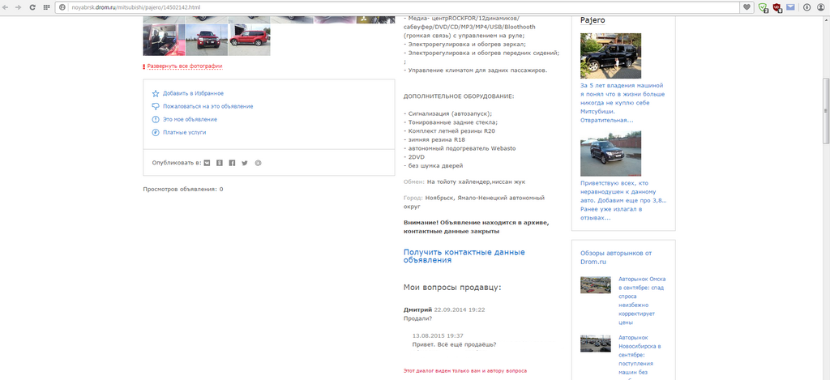Open 'Авторынок Новосибирска в сентябре' article

click(x=642, y=358)
